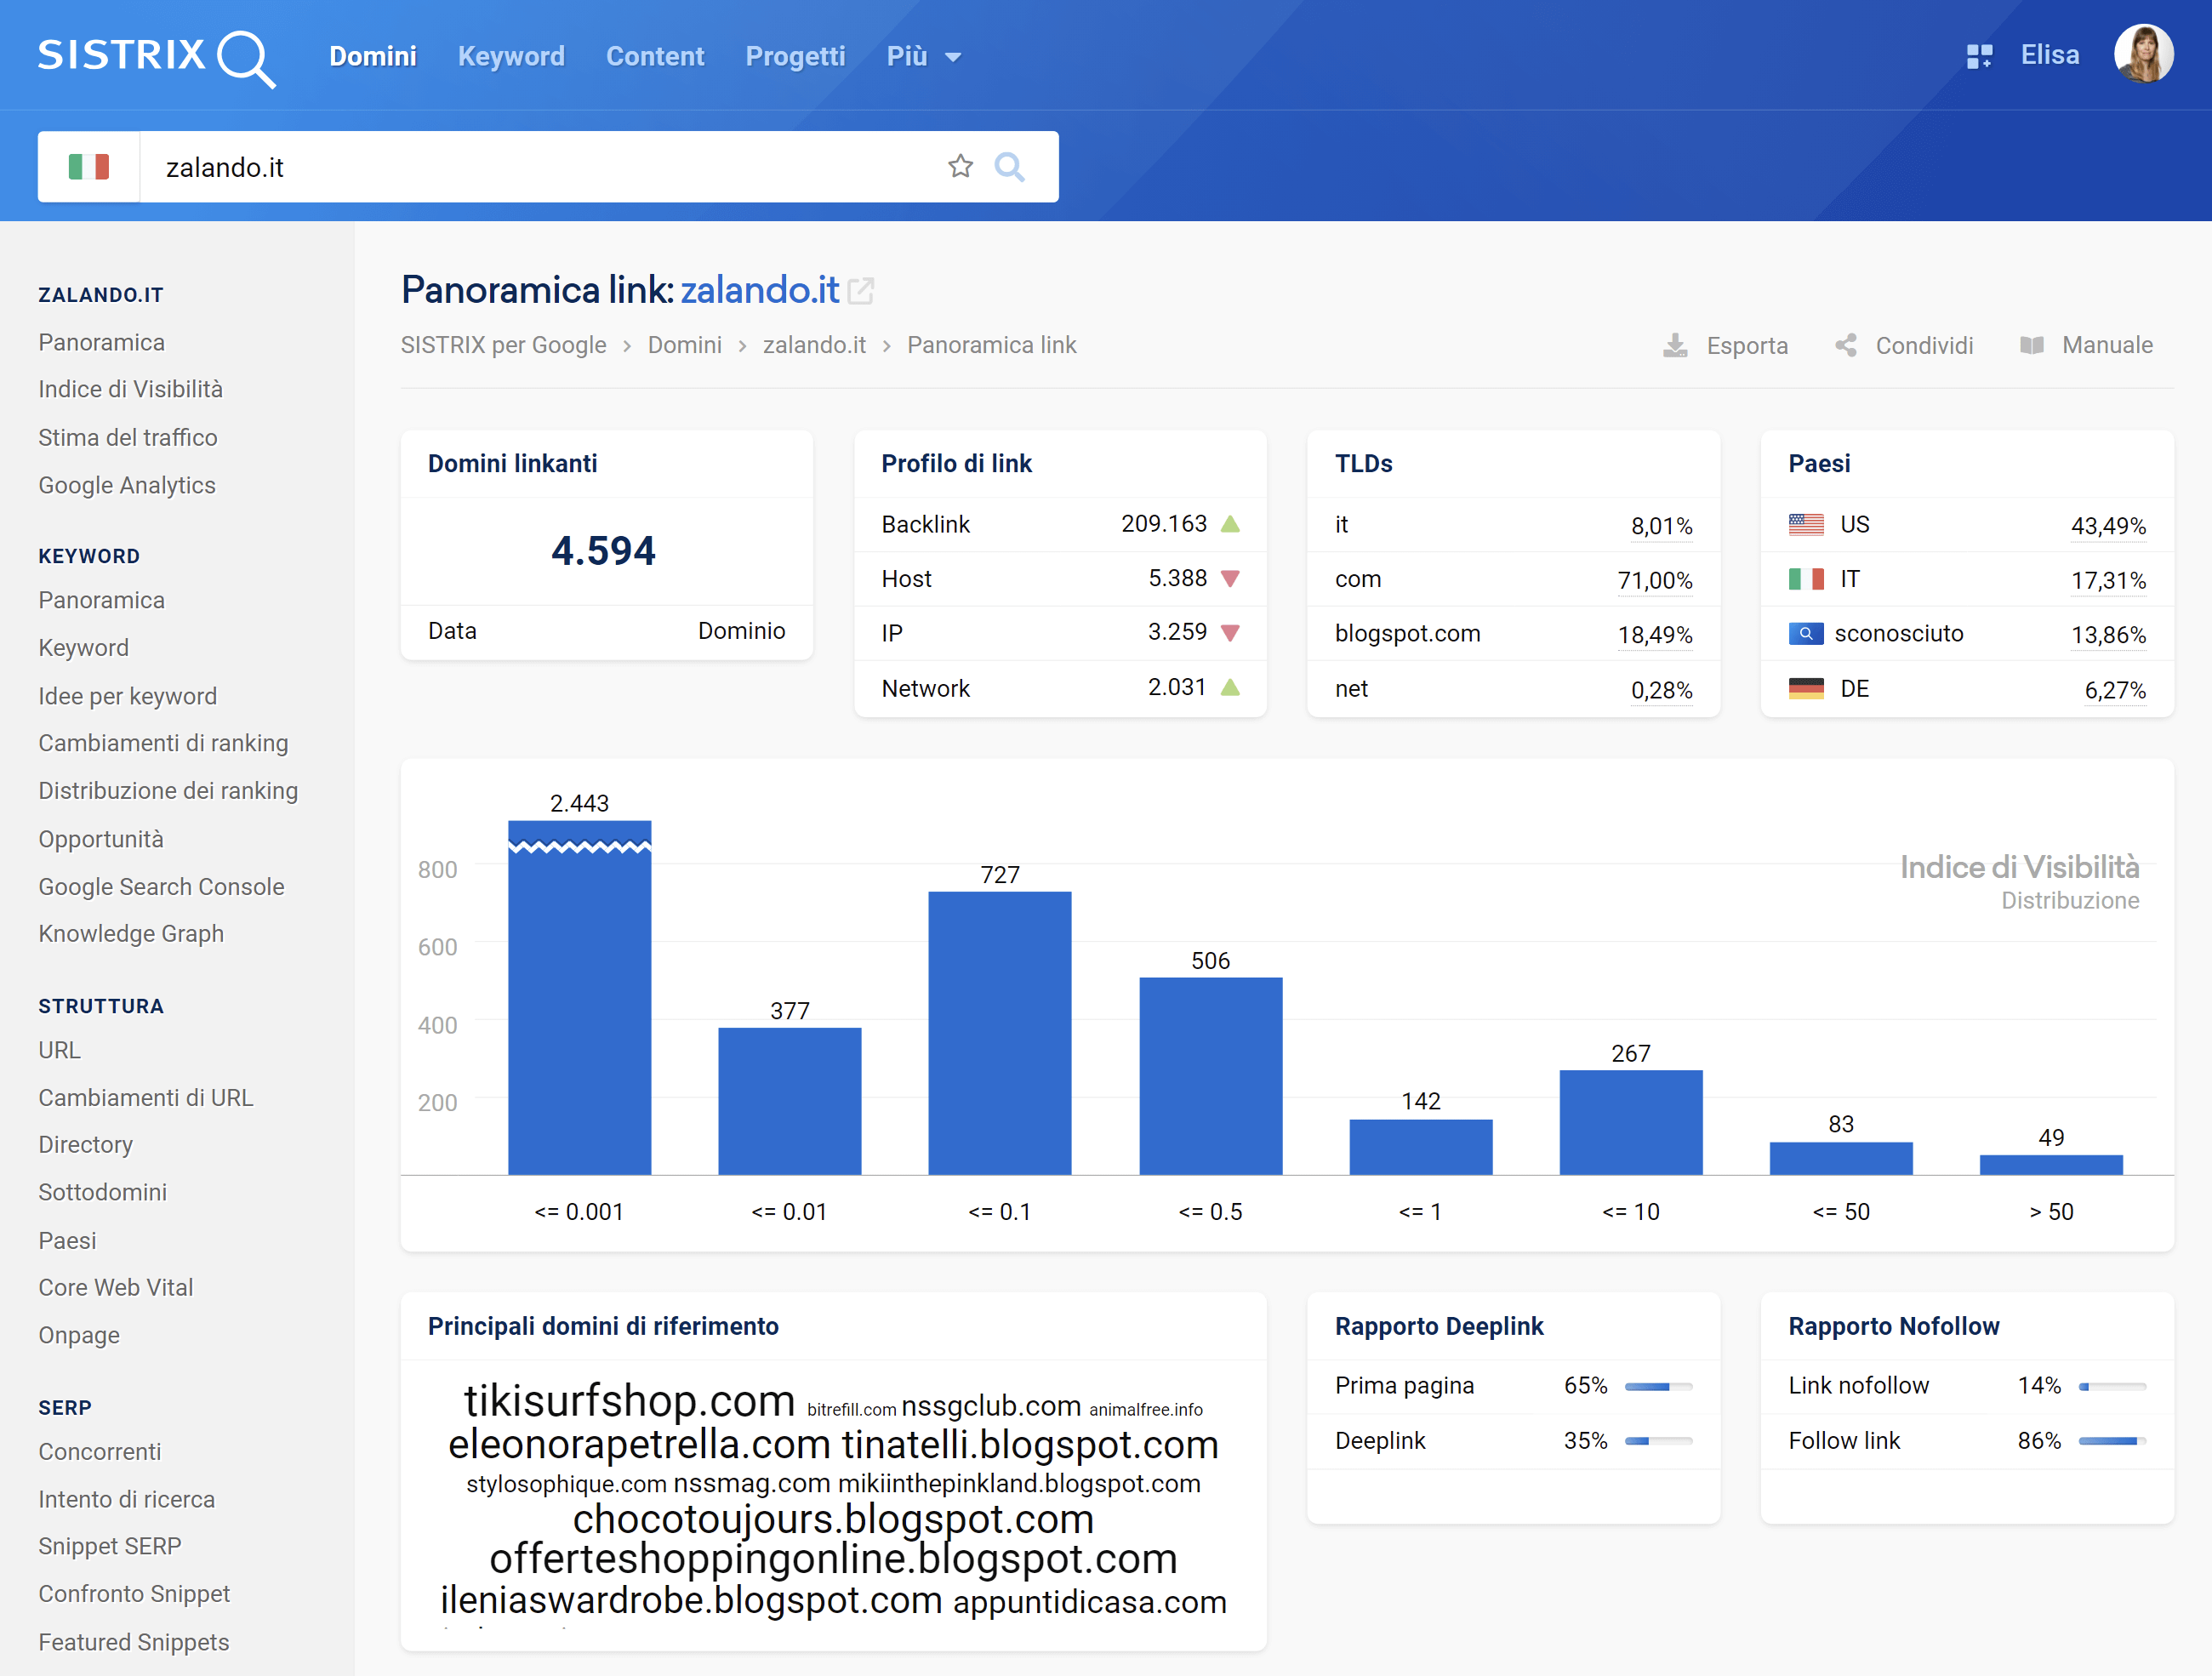Image resolution: width=2212 pixels, height=1676 pixels.
Task: Click the Prima pagina 65% progress bar
Action: 1658,1387
